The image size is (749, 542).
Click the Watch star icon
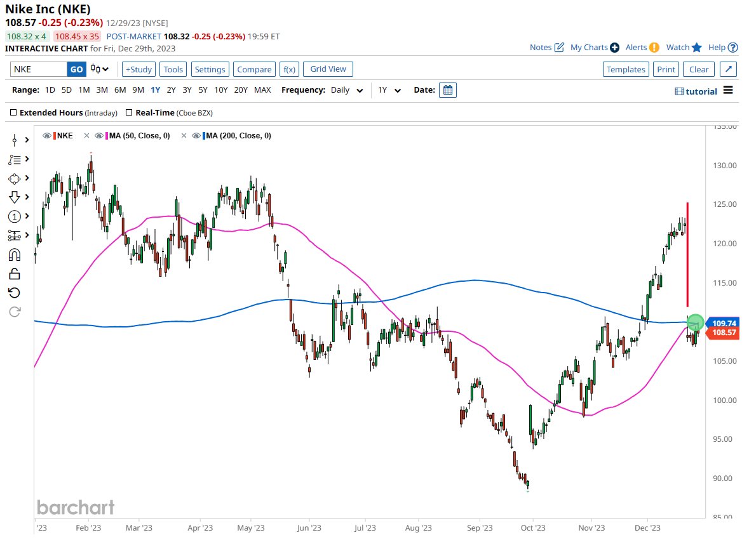coord(696,47)
